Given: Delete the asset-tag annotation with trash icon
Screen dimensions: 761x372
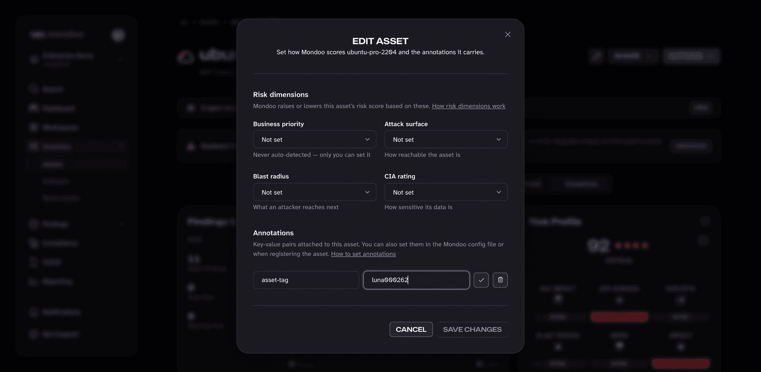Looking at the screenshot, I should [500, 280].
